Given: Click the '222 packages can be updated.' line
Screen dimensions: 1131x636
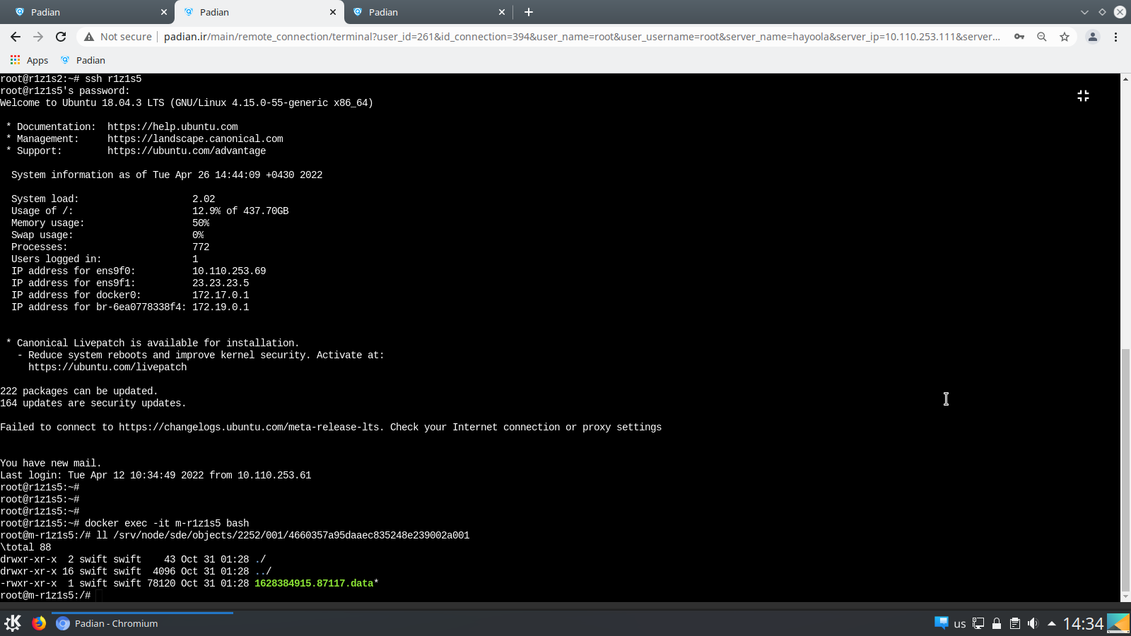Looking at the screenshot, I should [x=79, y=391].
